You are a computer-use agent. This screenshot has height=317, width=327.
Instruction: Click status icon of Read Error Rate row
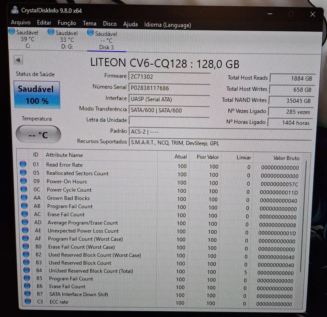23,164
